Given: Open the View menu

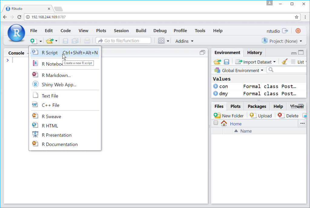Looking at the screenshot, I should tap(84, 31).
